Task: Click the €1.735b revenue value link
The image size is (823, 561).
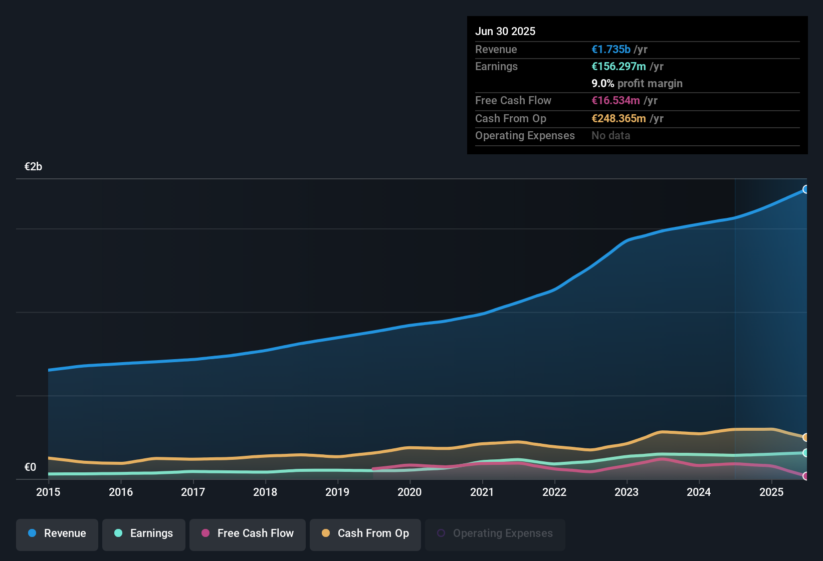Action: pos(610,49)
